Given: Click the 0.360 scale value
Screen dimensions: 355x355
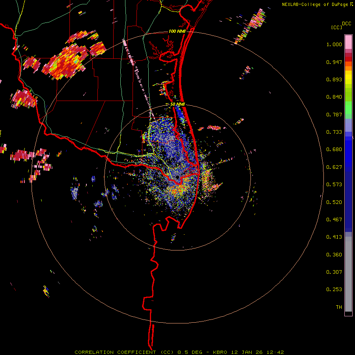Looking at the screenshot, I should pyautogui.click(x=334, y=255).
